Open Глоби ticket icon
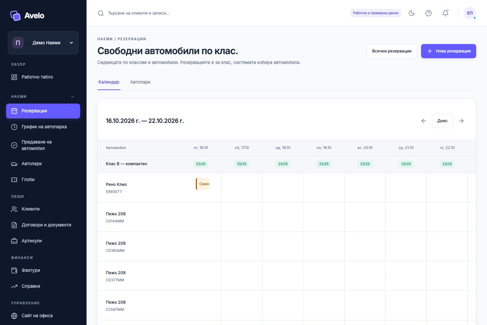The image size is (487, 325). (x=14, y=180)
